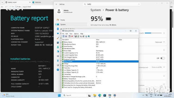The width and height of the screenshot is (174, 98).
Task: Open the Settings gear on the taskbar
Action: click(x=115, y=95)
